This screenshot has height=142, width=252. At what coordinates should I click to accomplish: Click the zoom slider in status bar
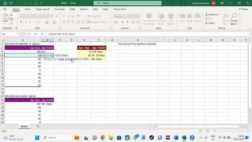pos(232,131)
